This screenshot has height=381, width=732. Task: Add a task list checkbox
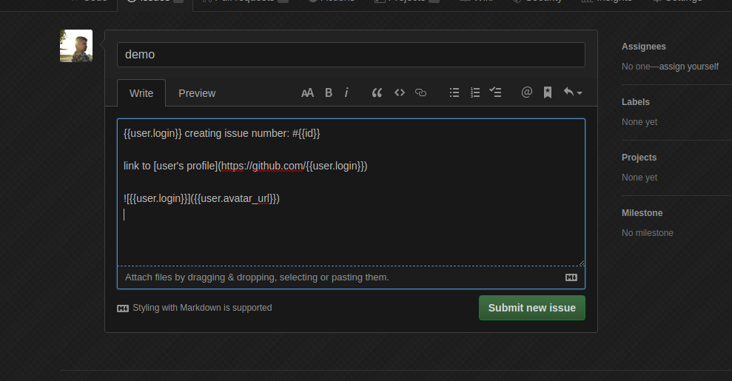click(496, 92)
